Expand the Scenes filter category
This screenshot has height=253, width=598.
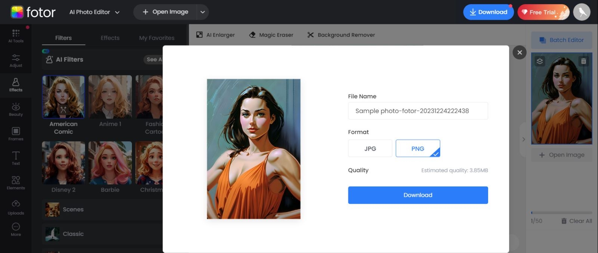pos(102,210)
